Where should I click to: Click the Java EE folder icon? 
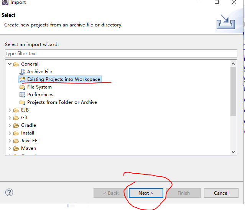[x=16, y=141]
